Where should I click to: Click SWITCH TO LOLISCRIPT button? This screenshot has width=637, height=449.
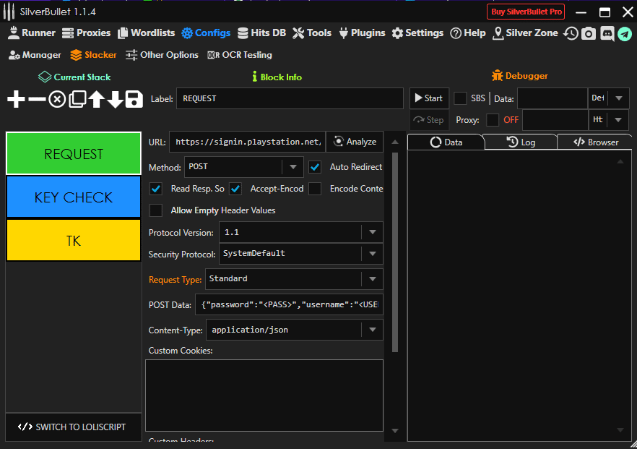click(x=73, y=427)
